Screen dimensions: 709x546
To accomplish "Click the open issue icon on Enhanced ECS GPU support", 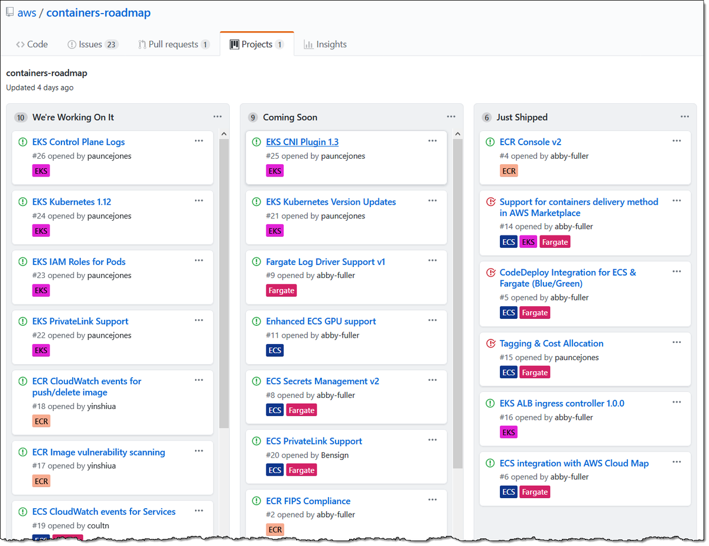I will pyautogui.click(x=256, y=321).
